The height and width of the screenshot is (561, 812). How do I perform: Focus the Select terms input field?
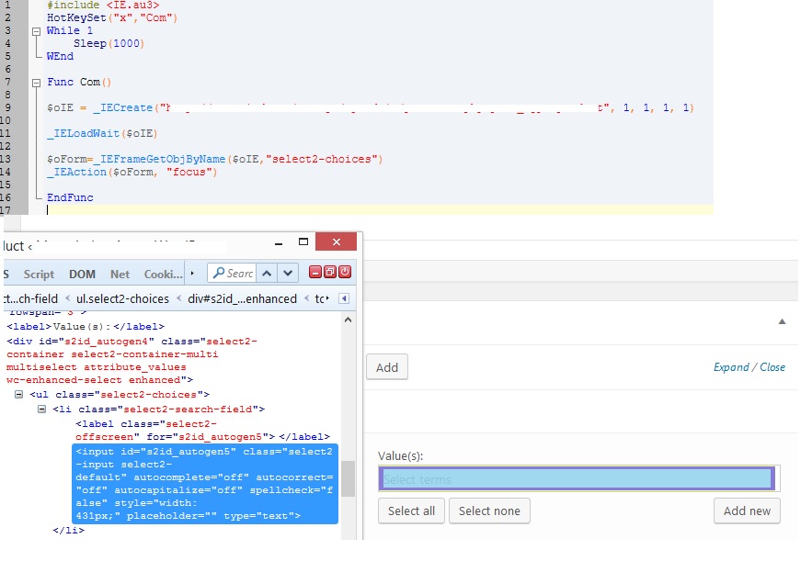(x=578, y=478)
